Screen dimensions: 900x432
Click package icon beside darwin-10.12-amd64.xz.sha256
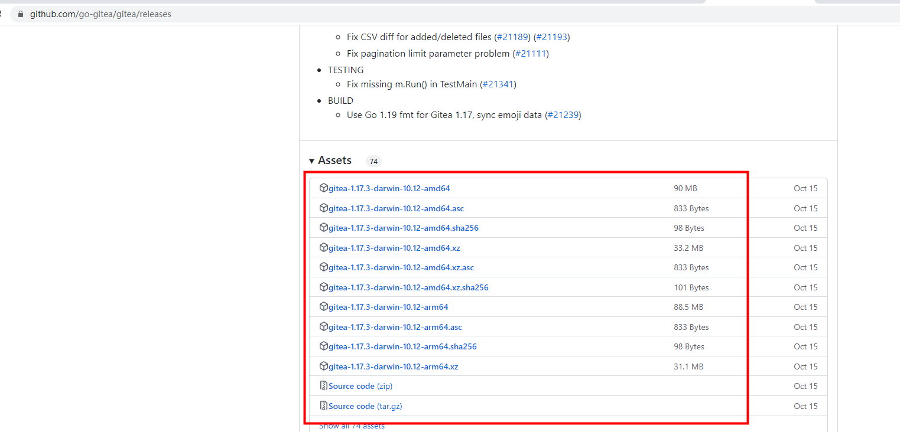click(323, 287)
